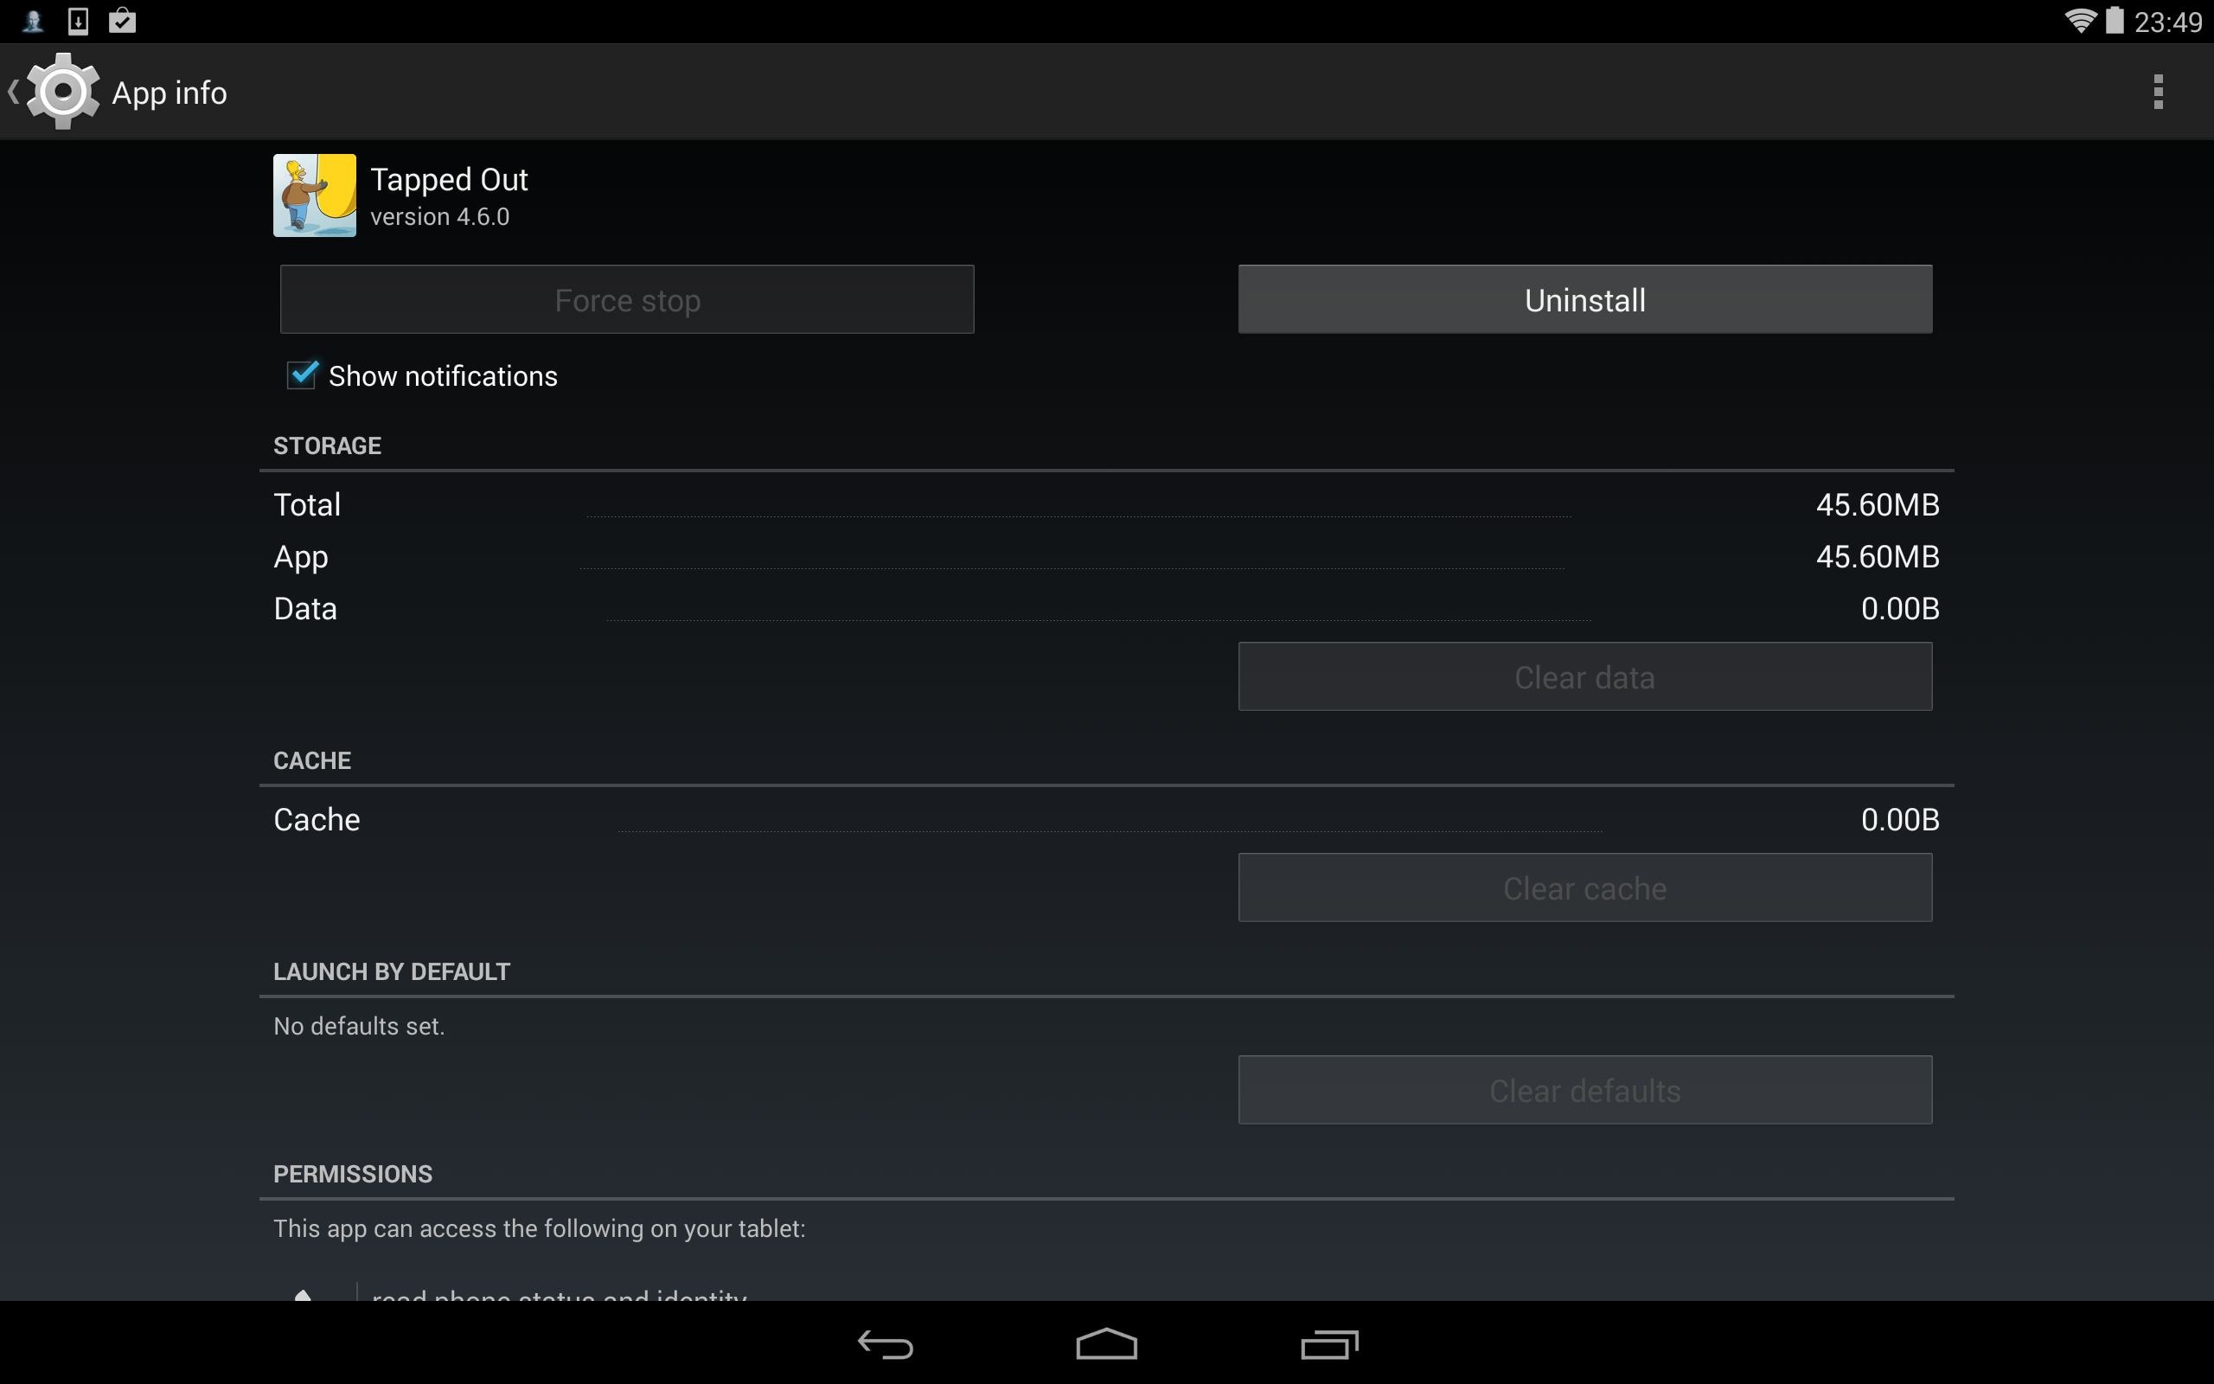The image size is (2214, 1384).
Task: Expand LAUNCH BY DEFAULT section
Action: coord(391,970)
